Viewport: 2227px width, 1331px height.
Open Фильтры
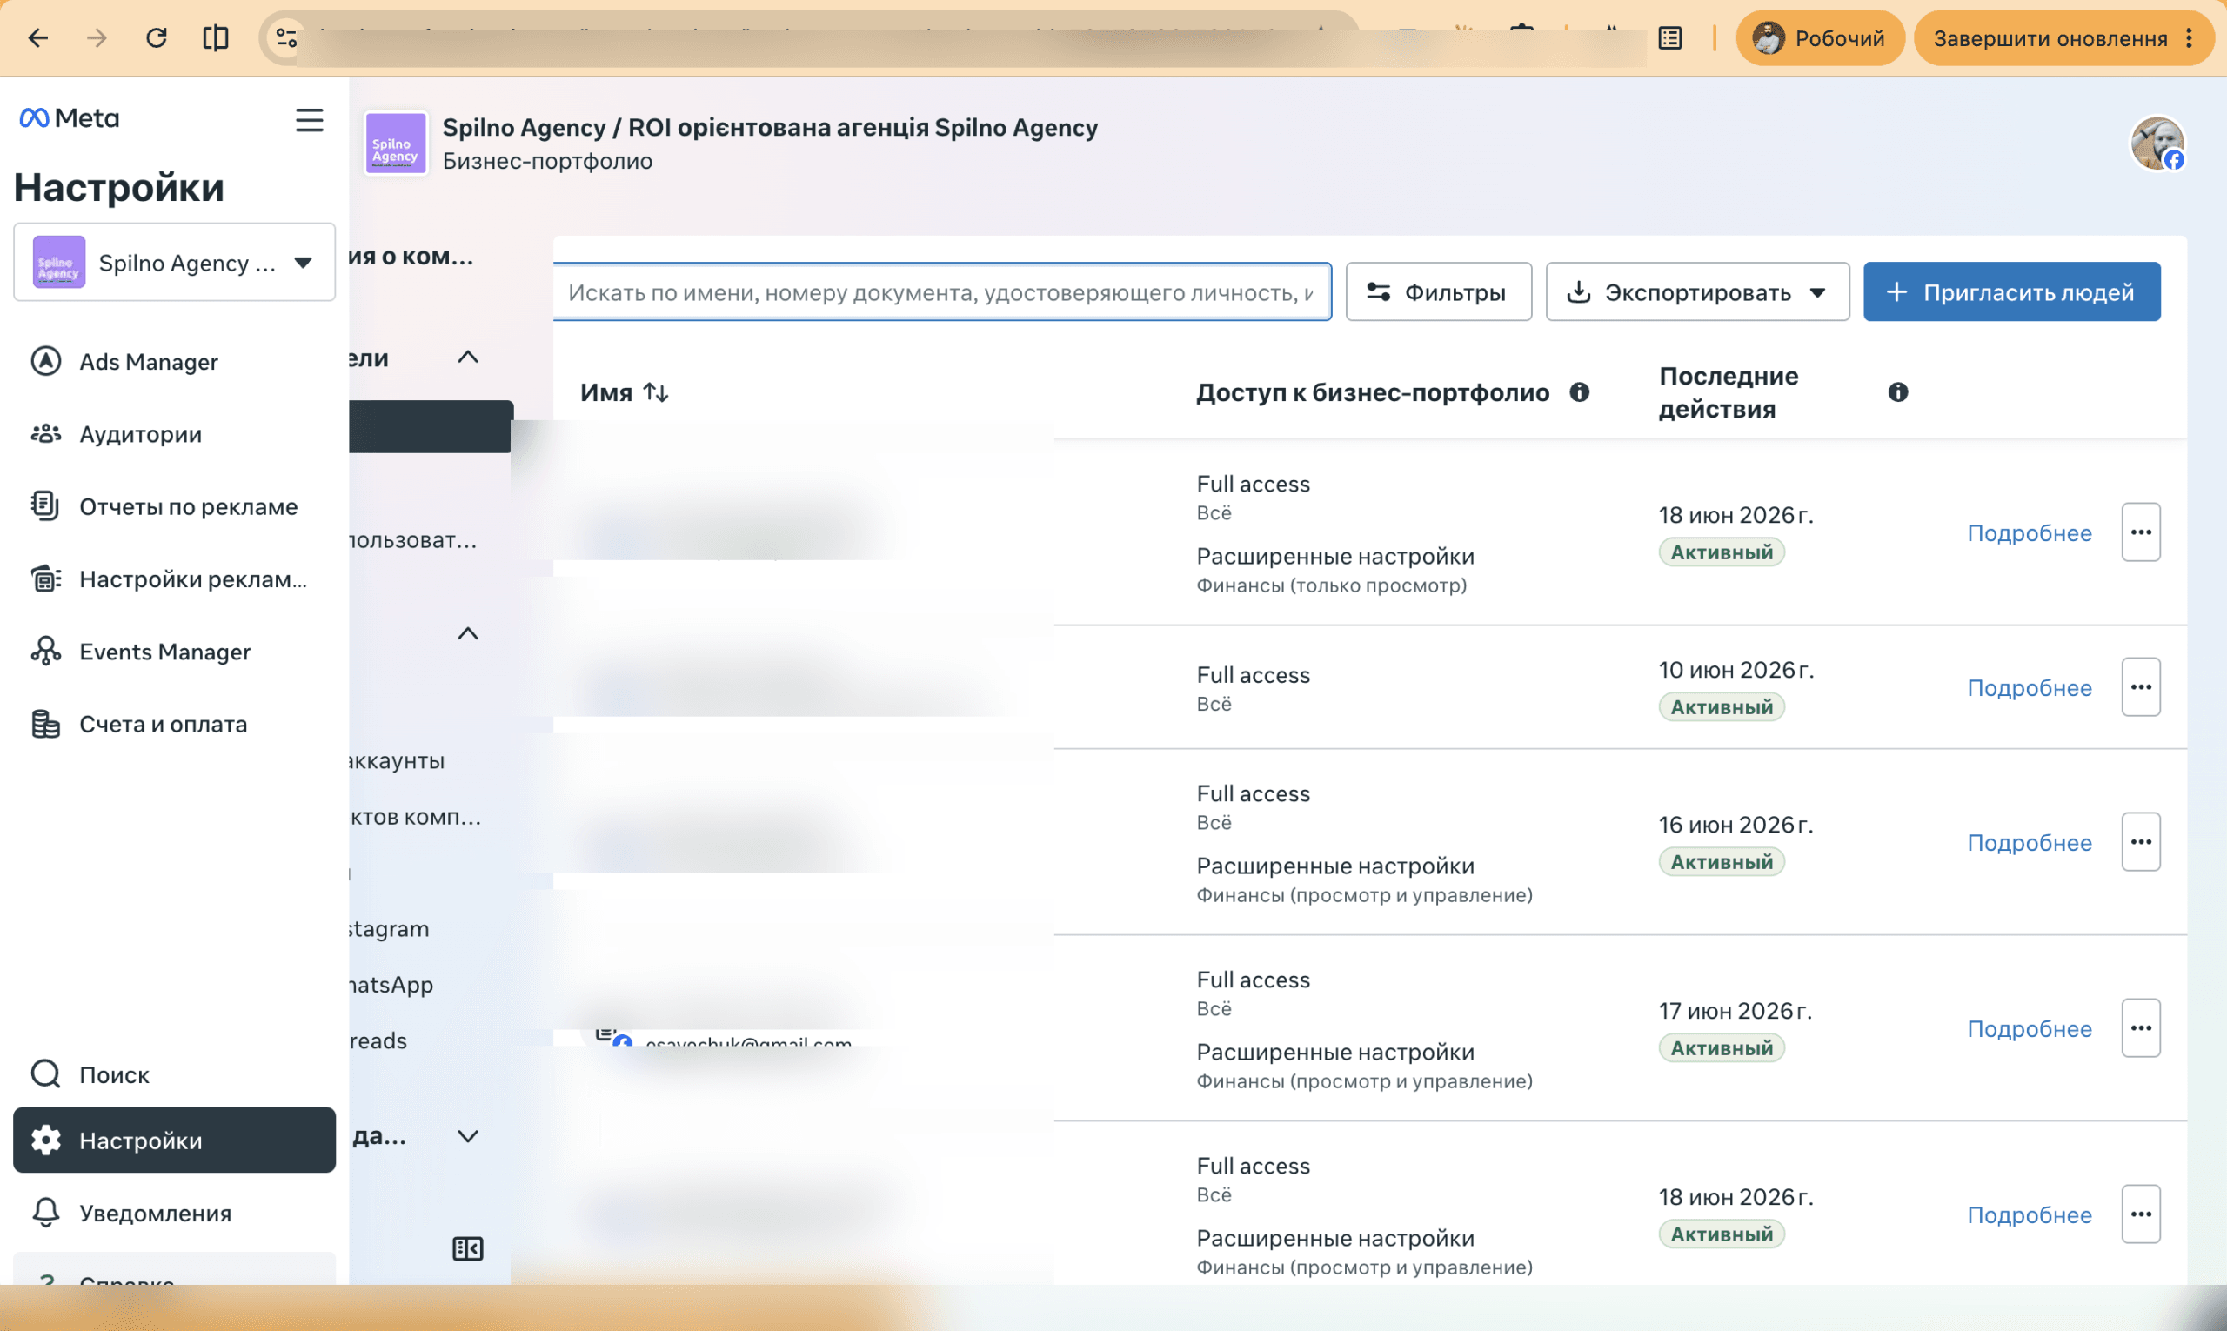click(x=1439, y=291)
